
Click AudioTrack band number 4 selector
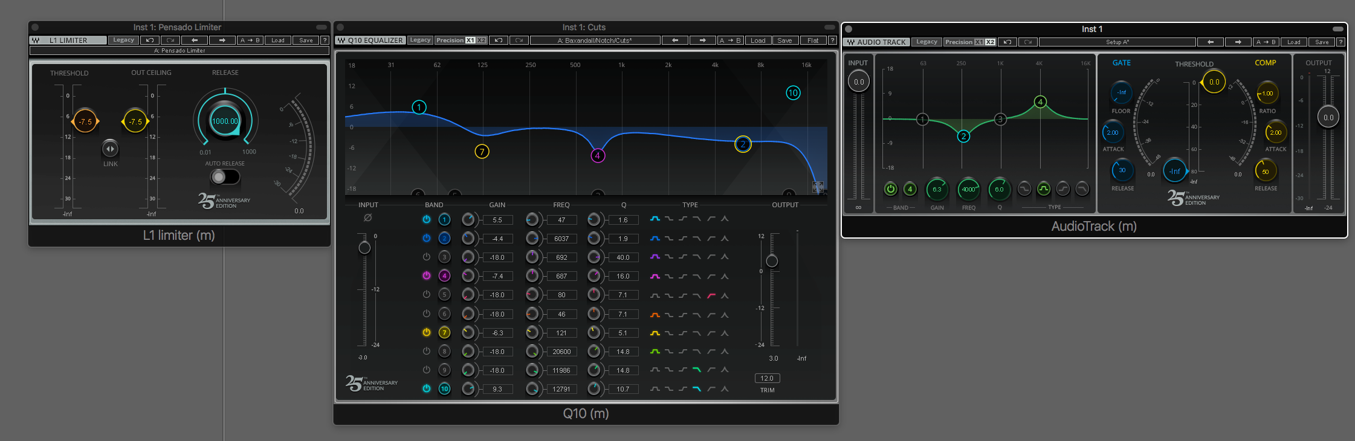coord(910,189)
